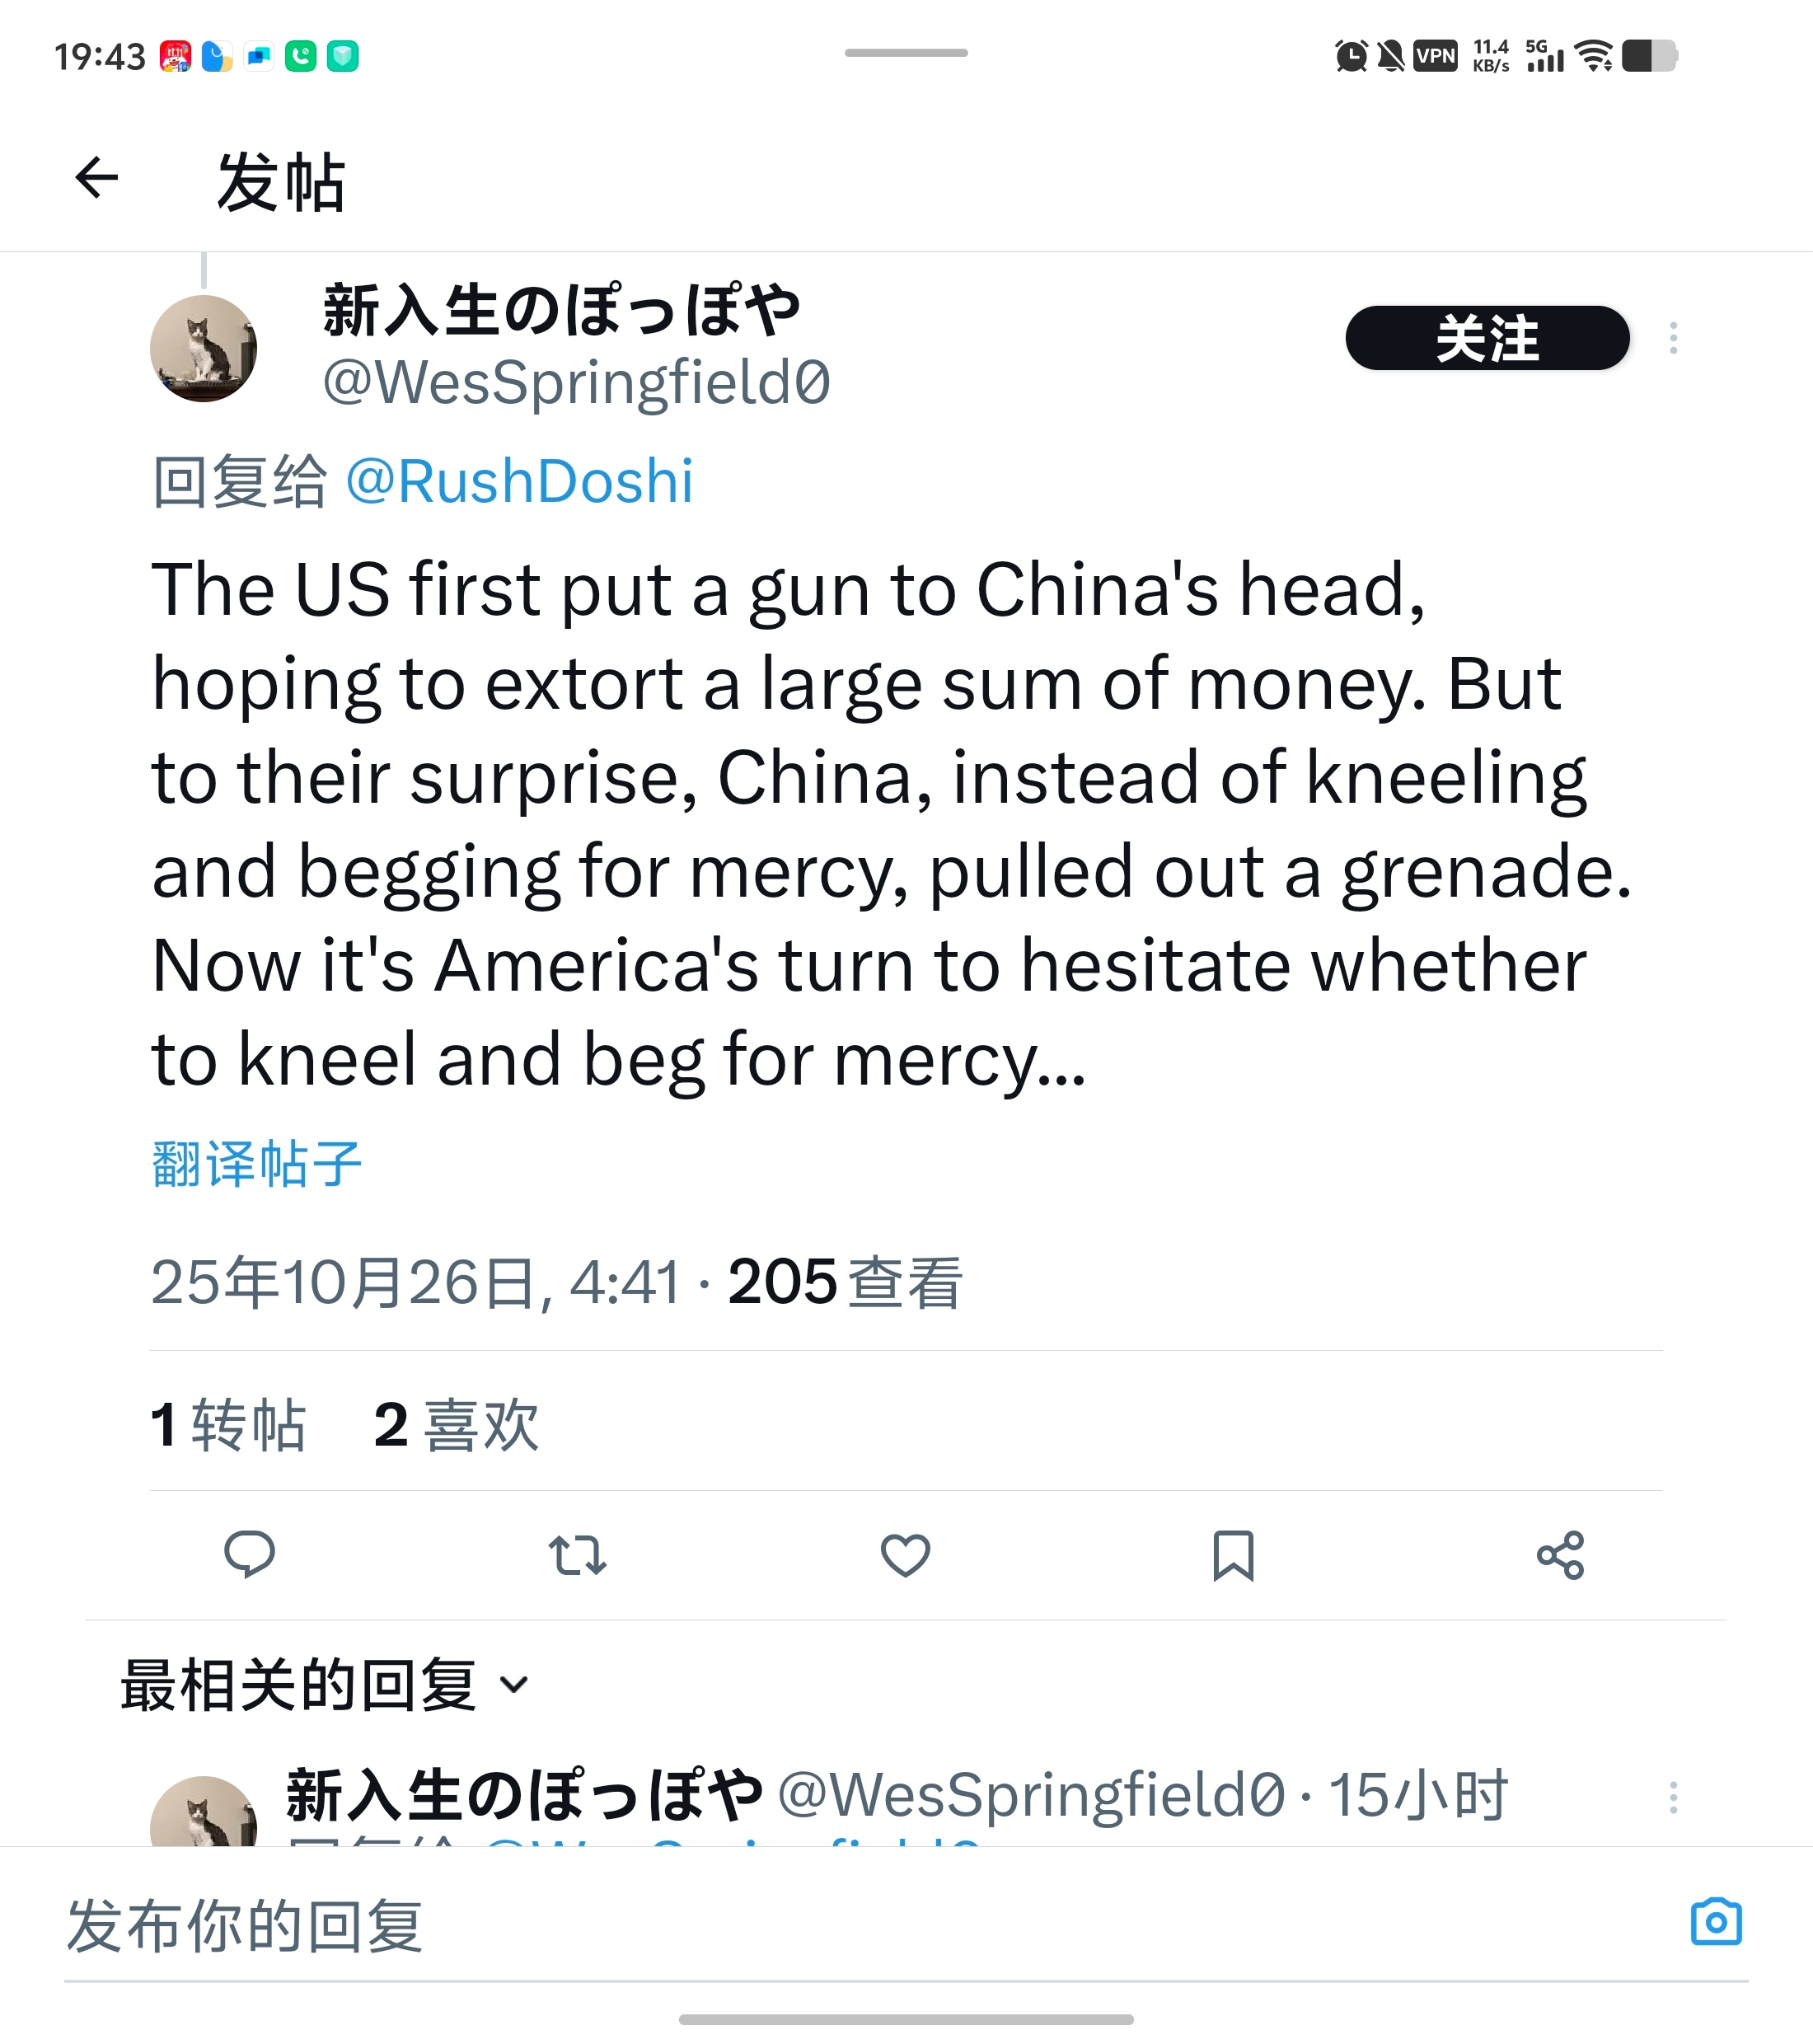
Task: Tap the cat avatar on the reply post
Action: 203,1812
